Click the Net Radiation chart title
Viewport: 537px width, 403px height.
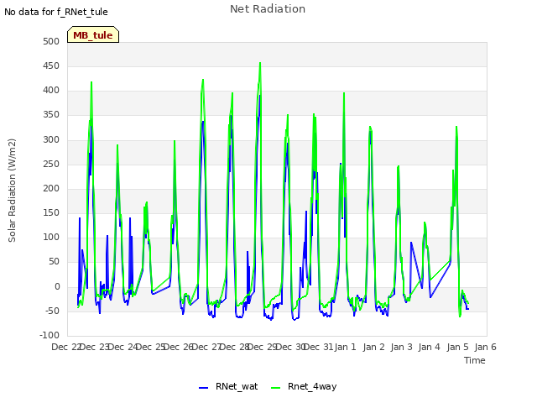268,9
